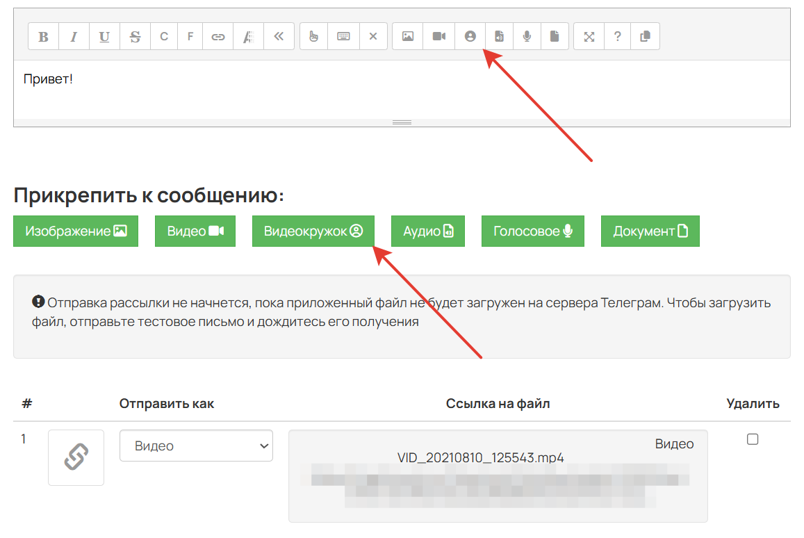Tick the Удалить checkbox for file row 1
This screenshot has width=804, height=538.
(x=752, y=439)
